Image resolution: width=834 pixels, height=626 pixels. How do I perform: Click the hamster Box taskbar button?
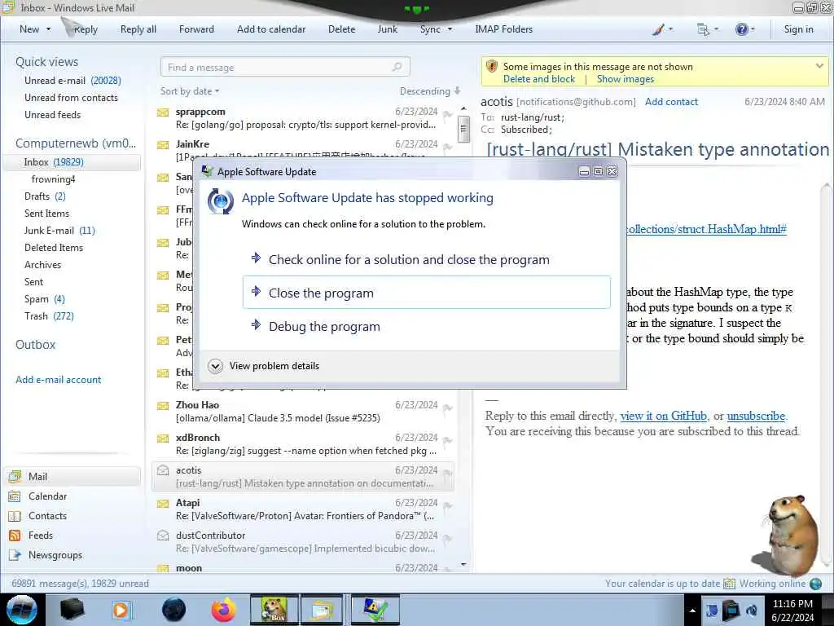pyautogui.click(x=274, y=610)
